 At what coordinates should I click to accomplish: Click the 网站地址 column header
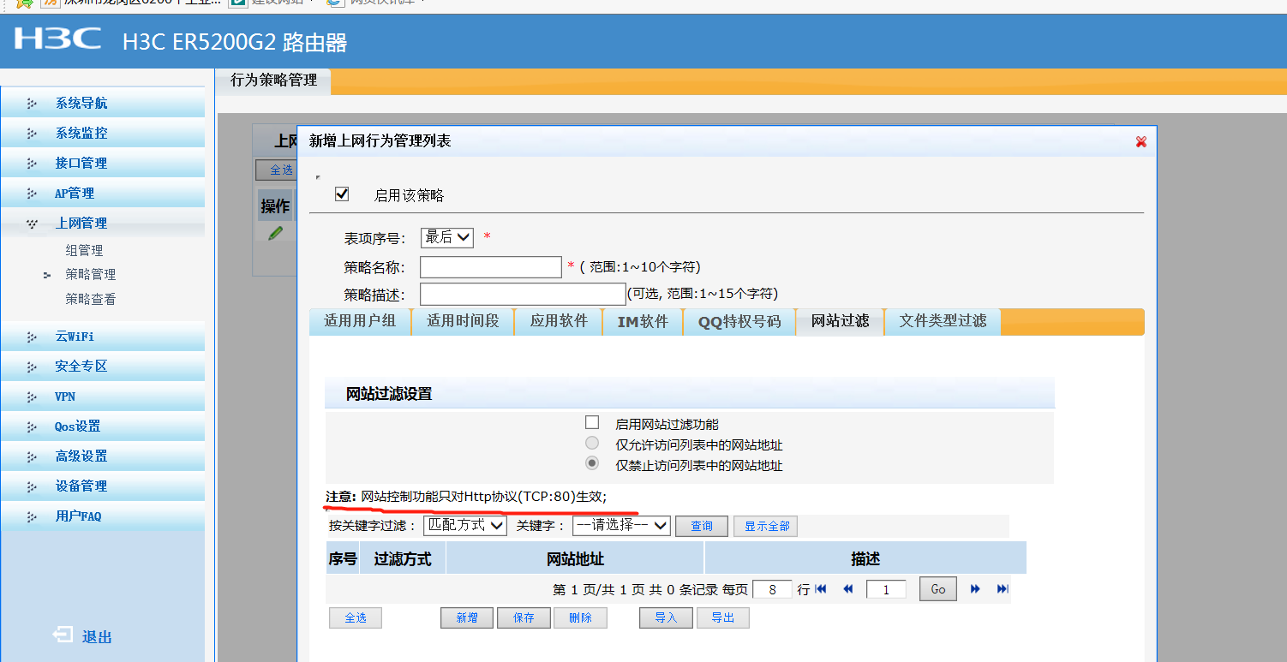tap(576, 559)
